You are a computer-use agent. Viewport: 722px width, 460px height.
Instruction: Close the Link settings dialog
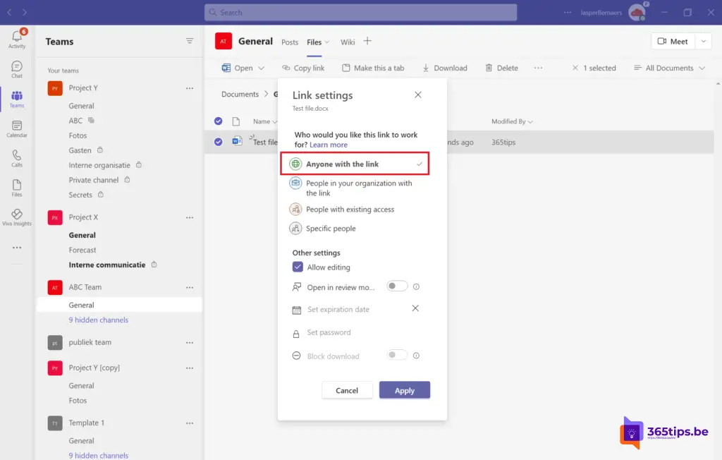coord(418,95)
